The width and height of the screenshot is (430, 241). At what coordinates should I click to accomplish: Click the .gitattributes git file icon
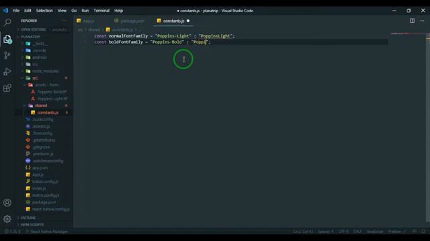(x=28, y=140)
